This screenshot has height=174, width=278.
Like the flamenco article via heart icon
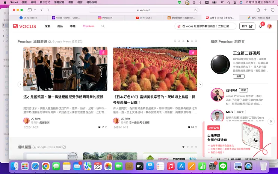click(99, 127)
